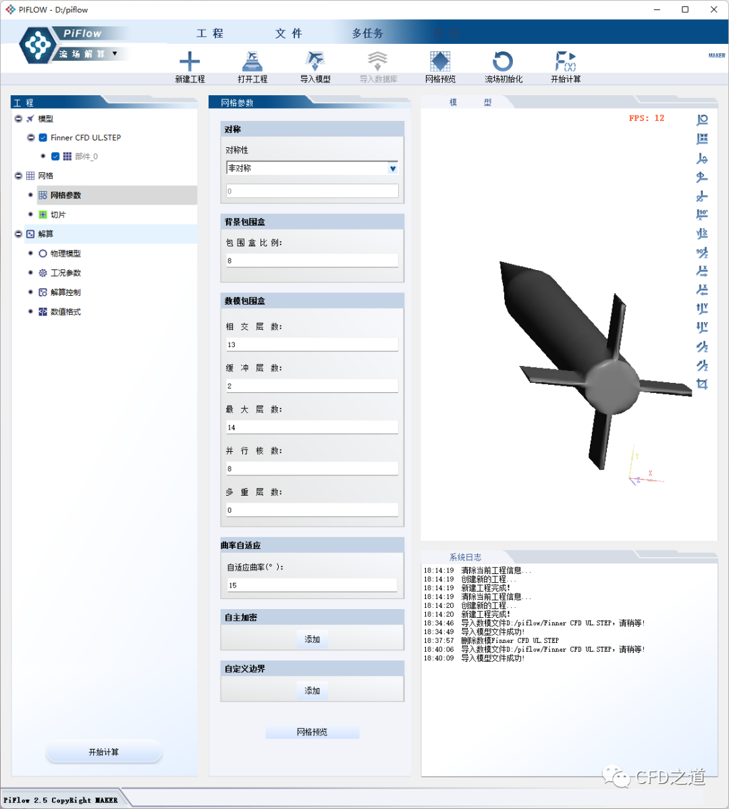Click the 工况参数 gear icon

43,273
